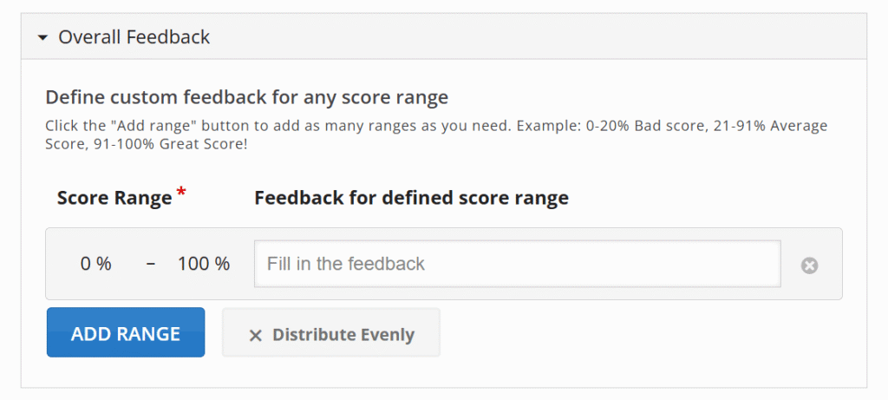Click the X icon beside Distribute Evenly

click(x=255, y=335)
